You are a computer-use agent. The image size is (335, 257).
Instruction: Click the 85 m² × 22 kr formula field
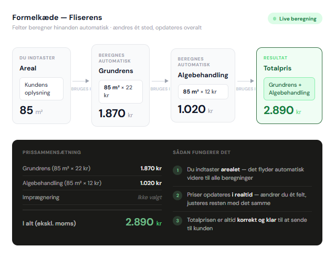pyautogui.click(x=120, y=91)
